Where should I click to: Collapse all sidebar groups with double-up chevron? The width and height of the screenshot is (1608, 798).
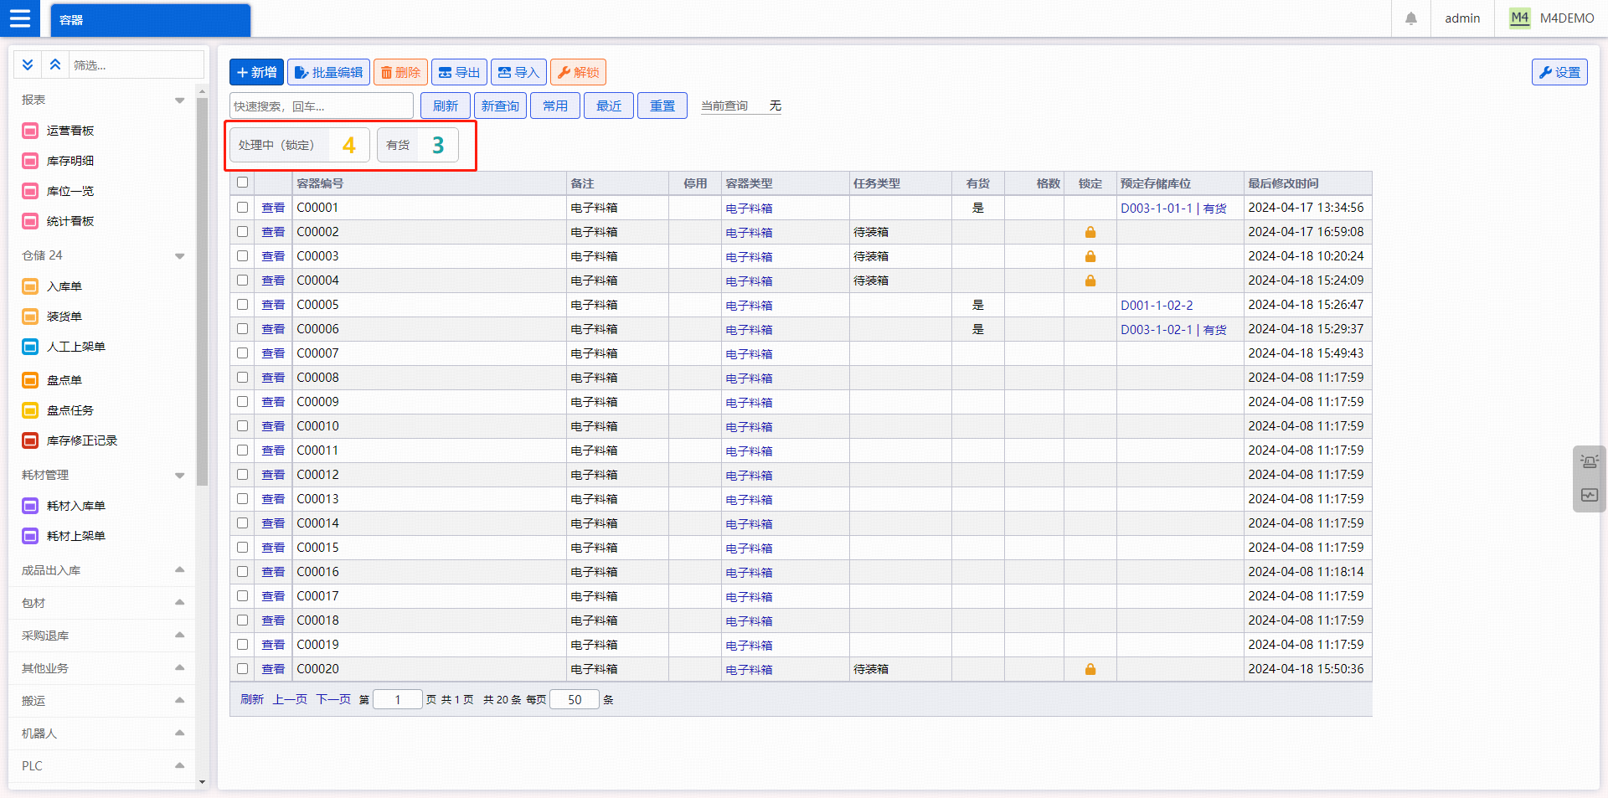point(55,64)
